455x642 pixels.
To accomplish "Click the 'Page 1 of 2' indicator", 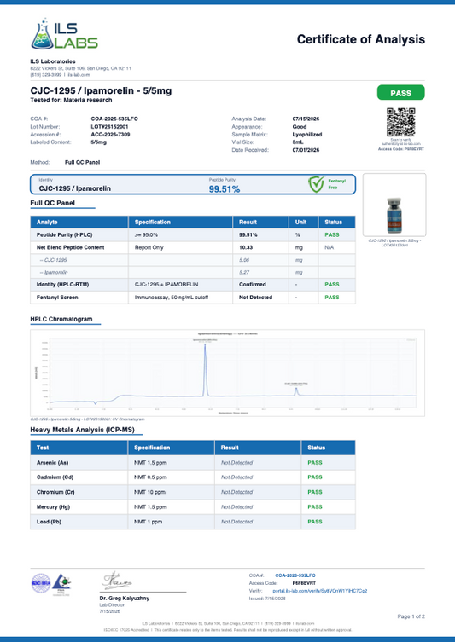I will 411,616.
